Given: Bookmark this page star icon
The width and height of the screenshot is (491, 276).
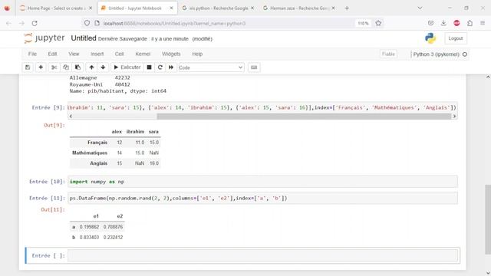Looking at the screenshot, I should tap(378, 23).
